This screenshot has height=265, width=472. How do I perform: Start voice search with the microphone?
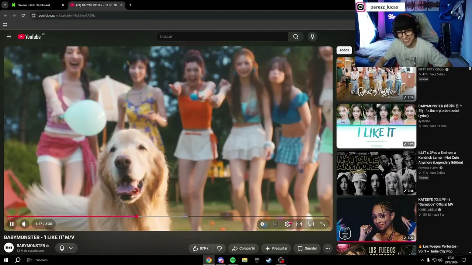click(312, 36)
